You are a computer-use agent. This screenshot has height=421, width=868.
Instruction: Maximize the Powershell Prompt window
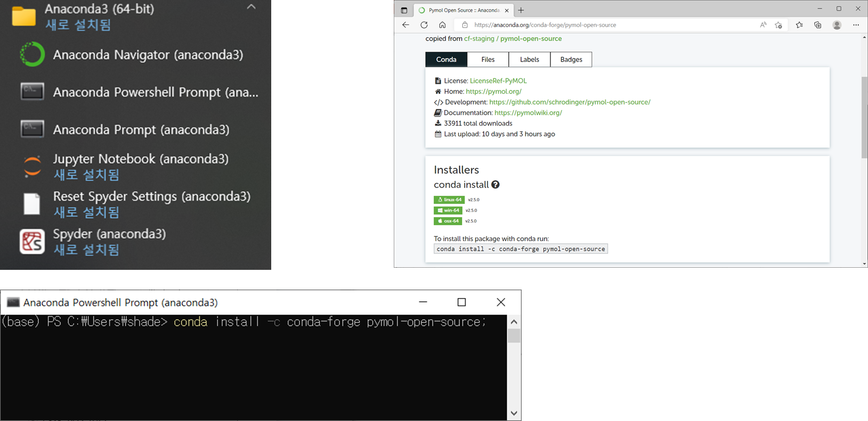[x=461, y=302]
